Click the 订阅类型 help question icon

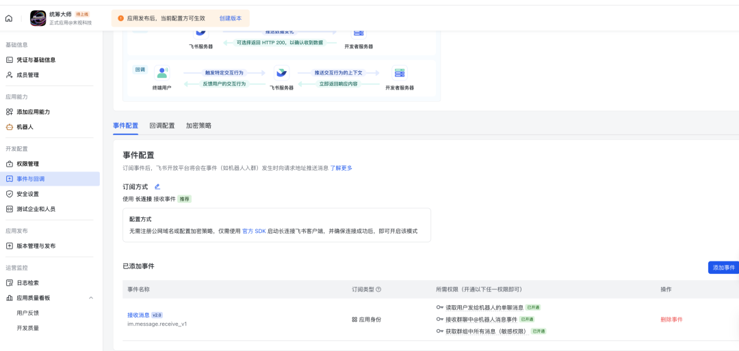pyautogui.click(x=378, y=290)
